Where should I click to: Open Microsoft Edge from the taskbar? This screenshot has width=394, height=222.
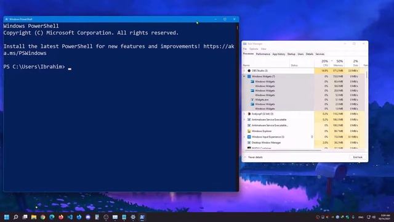(x=52, y=217)
